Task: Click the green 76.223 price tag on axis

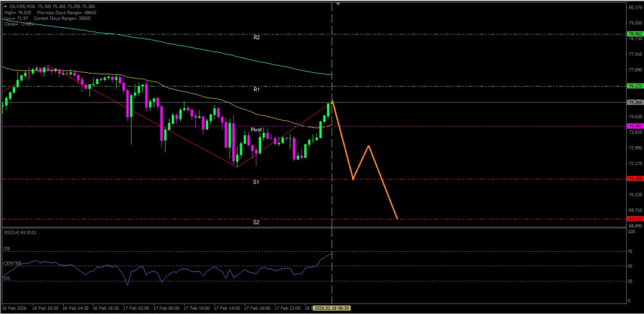Action: coord(635,86)
